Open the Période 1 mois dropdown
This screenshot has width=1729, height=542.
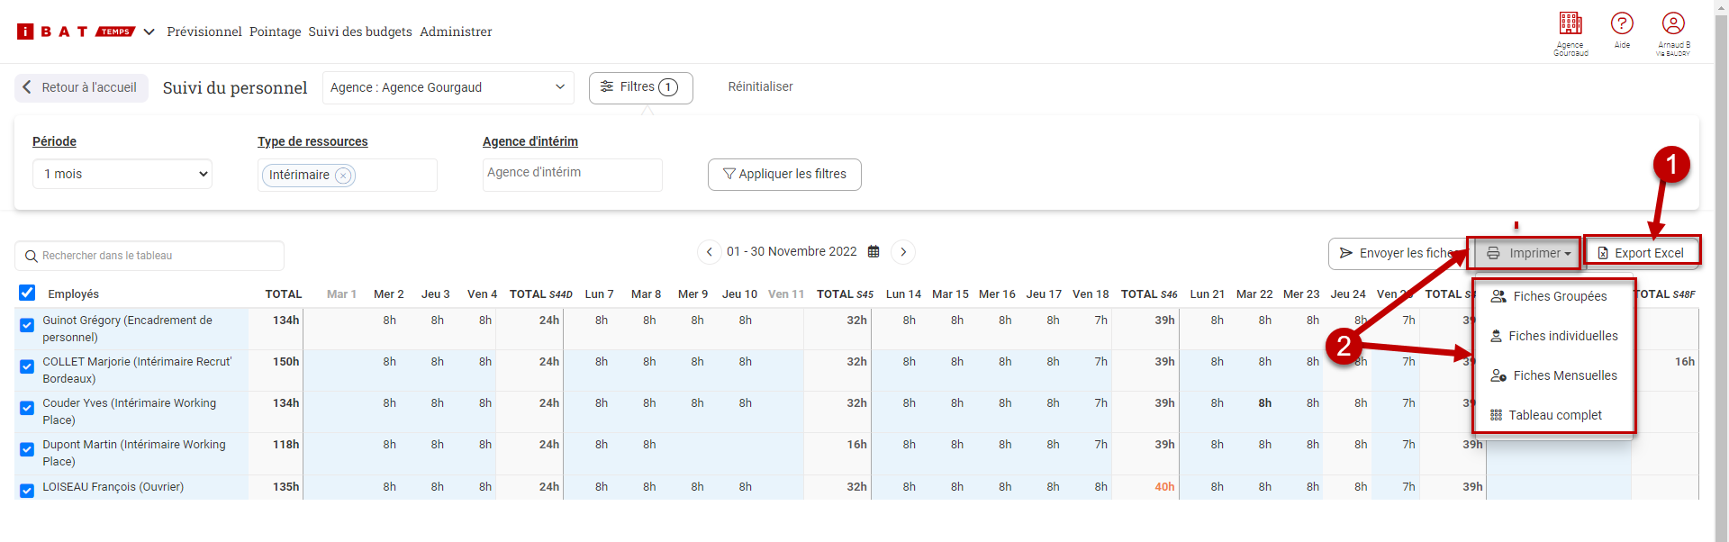coord(122,174)
